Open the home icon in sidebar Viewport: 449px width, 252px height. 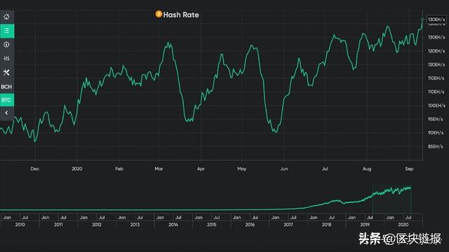click(x=6, y=17)
